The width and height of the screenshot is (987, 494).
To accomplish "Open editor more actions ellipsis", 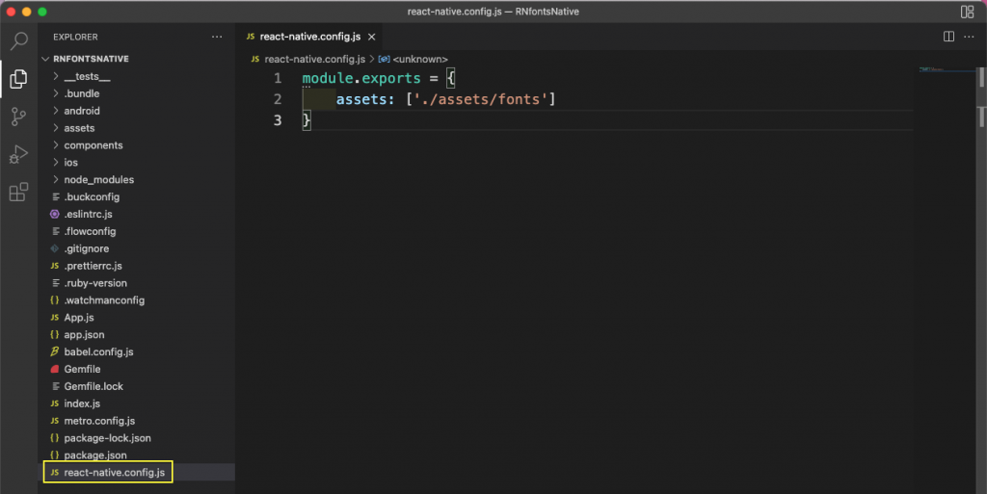I will point(969,37).
